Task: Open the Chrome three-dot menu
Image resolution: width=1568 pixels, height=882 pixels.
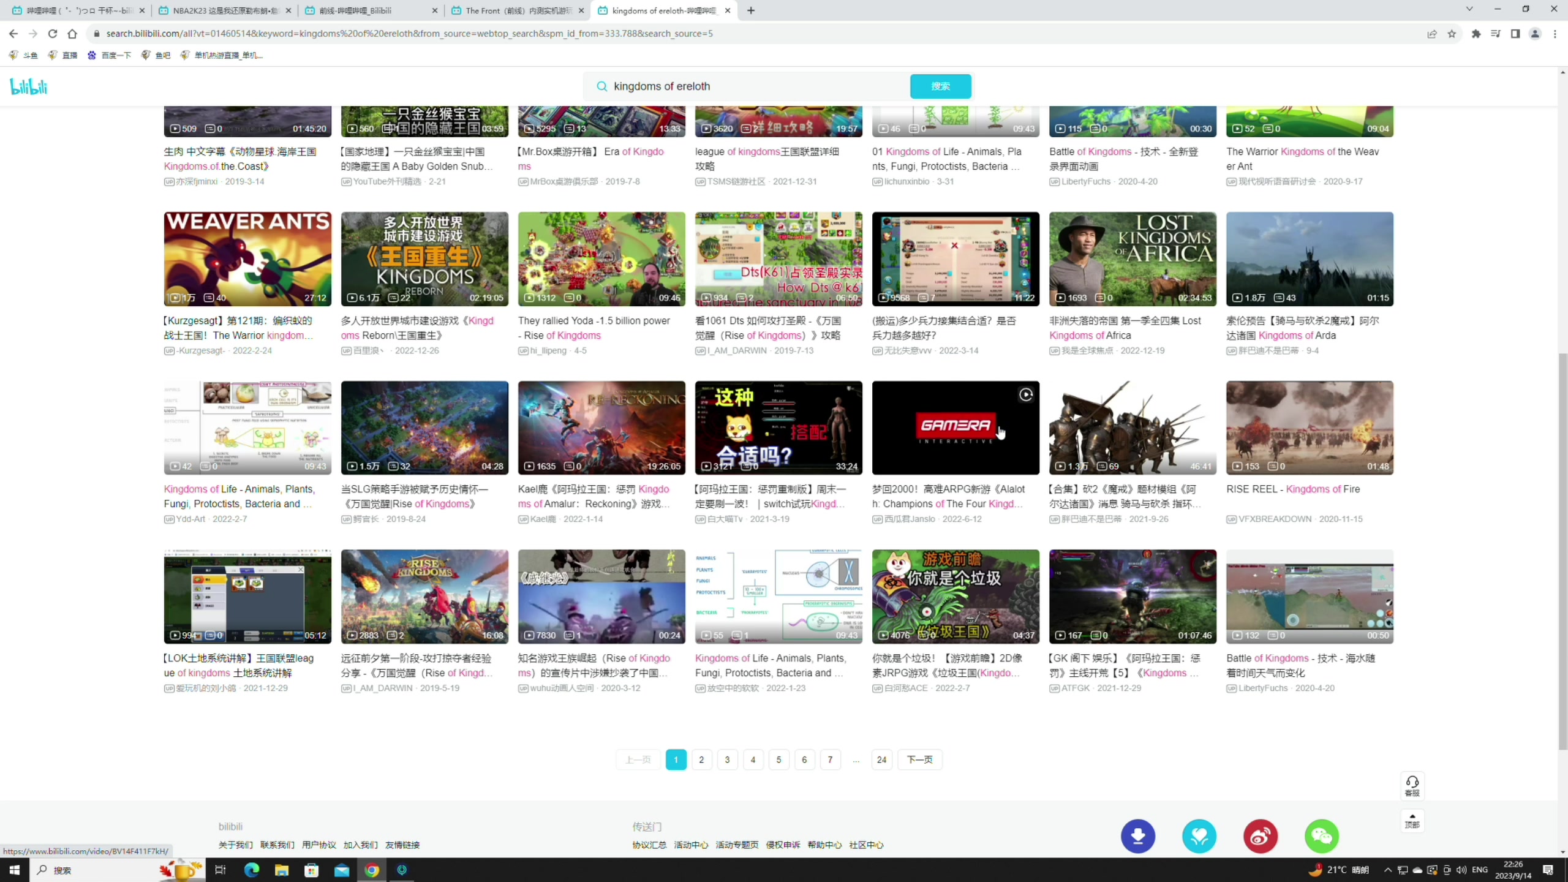Action: coord(1555,34)
